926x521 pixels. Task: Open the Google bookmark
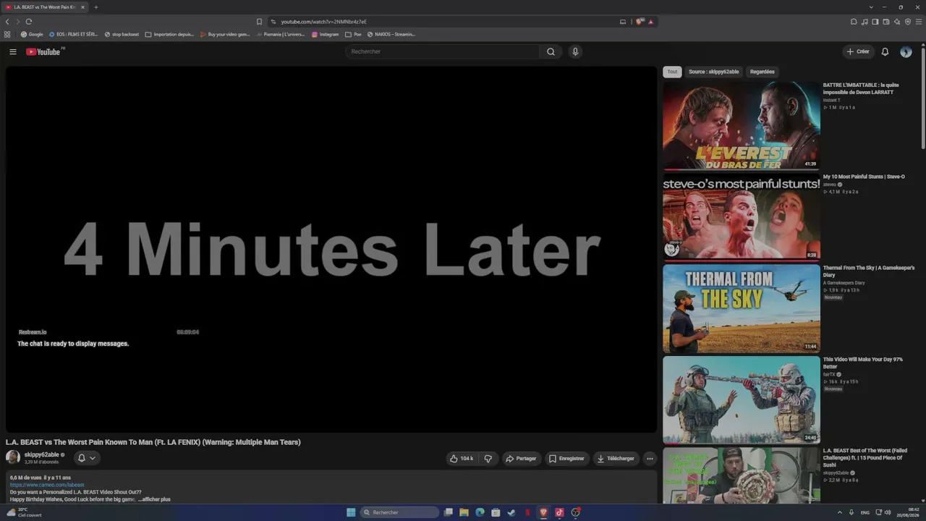pos(32,34)
